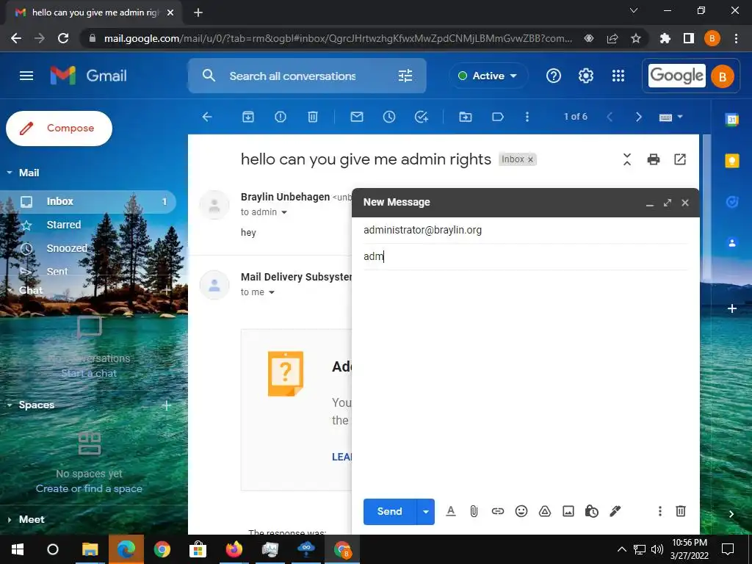Open more send options arrow
This screenshot has height=564, width=752.
(426, 511)
